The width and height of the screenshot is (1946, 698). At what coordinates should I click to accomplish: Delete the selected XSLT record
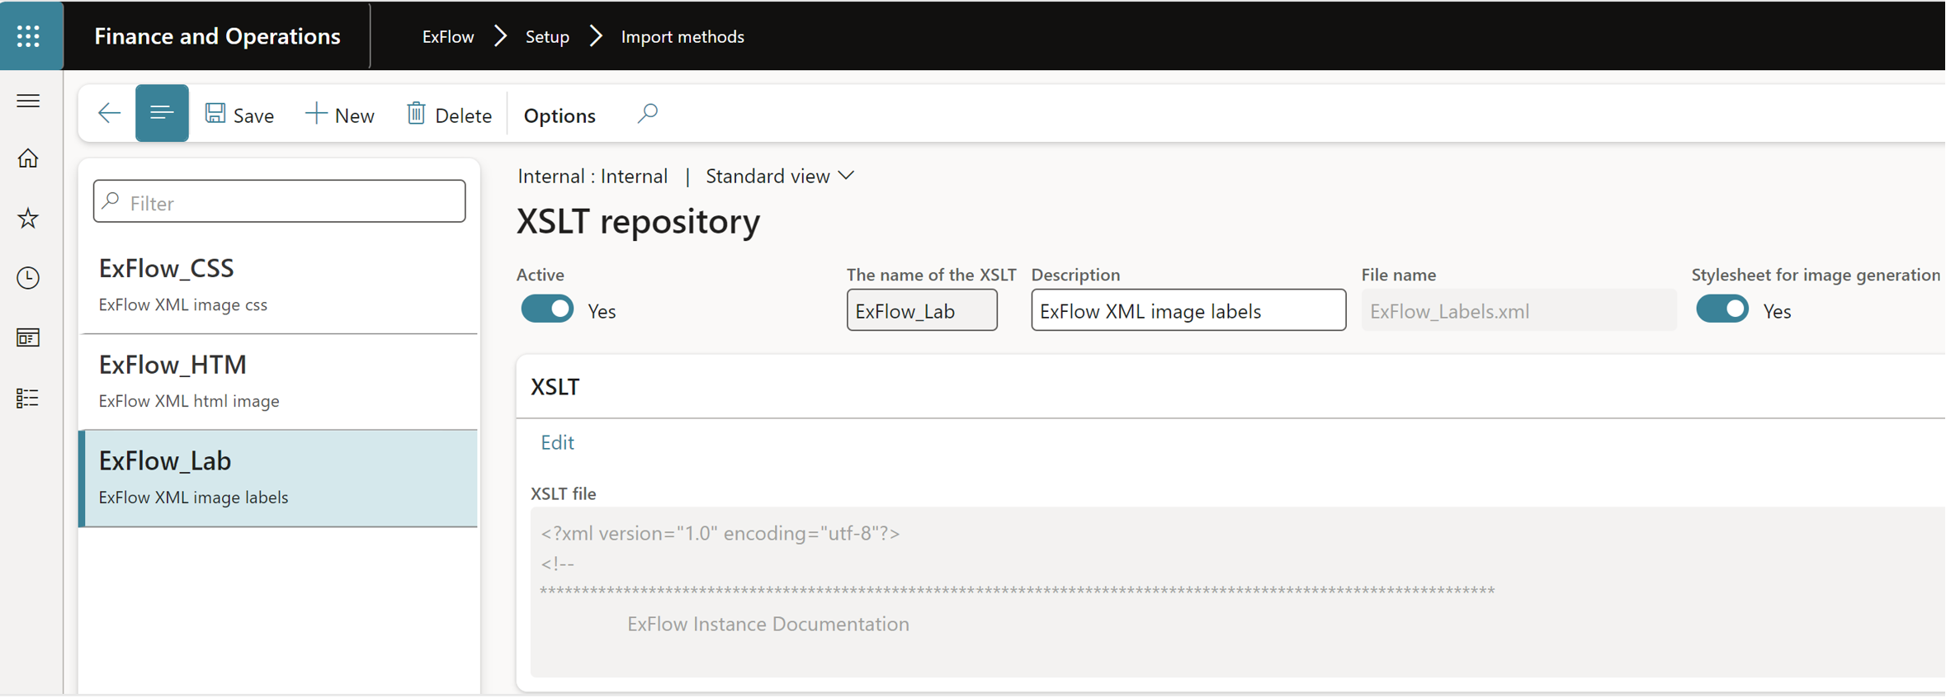(x=449, y=115)
